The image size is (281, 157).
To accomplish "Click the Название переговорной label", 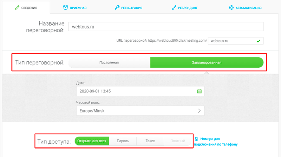I will pos(45,27).
